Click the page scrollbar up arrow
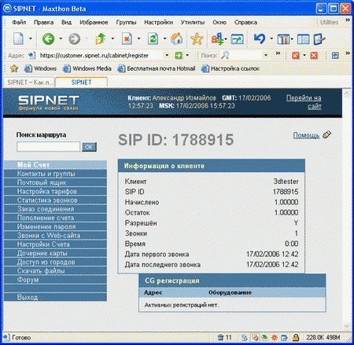 (x=347, y=94)
